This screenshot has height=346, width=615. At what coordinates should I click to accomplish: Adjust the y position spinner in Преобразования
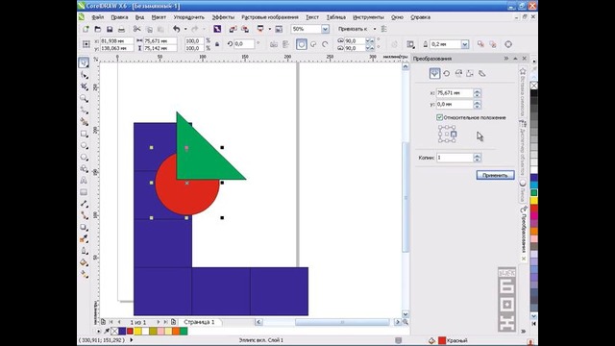477,105
